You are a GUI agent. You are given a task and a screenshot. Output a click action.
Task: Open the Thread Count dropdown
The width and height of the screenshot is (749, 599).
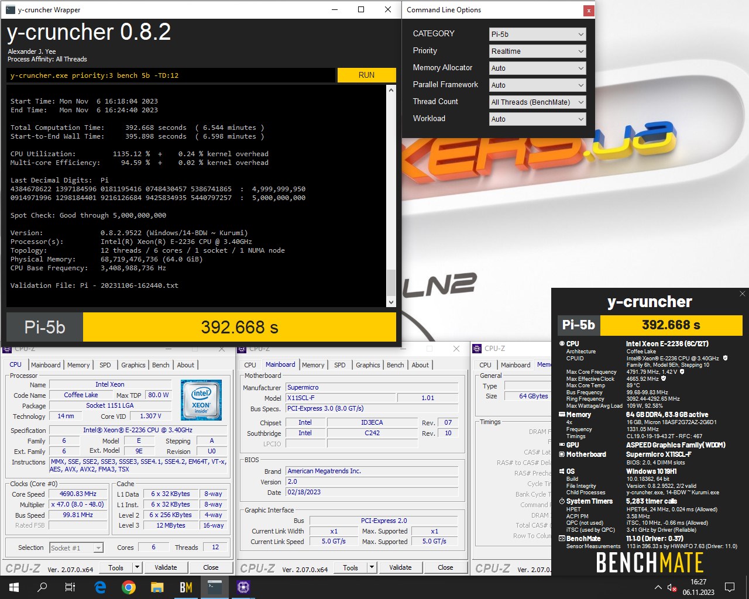(537, 102)
